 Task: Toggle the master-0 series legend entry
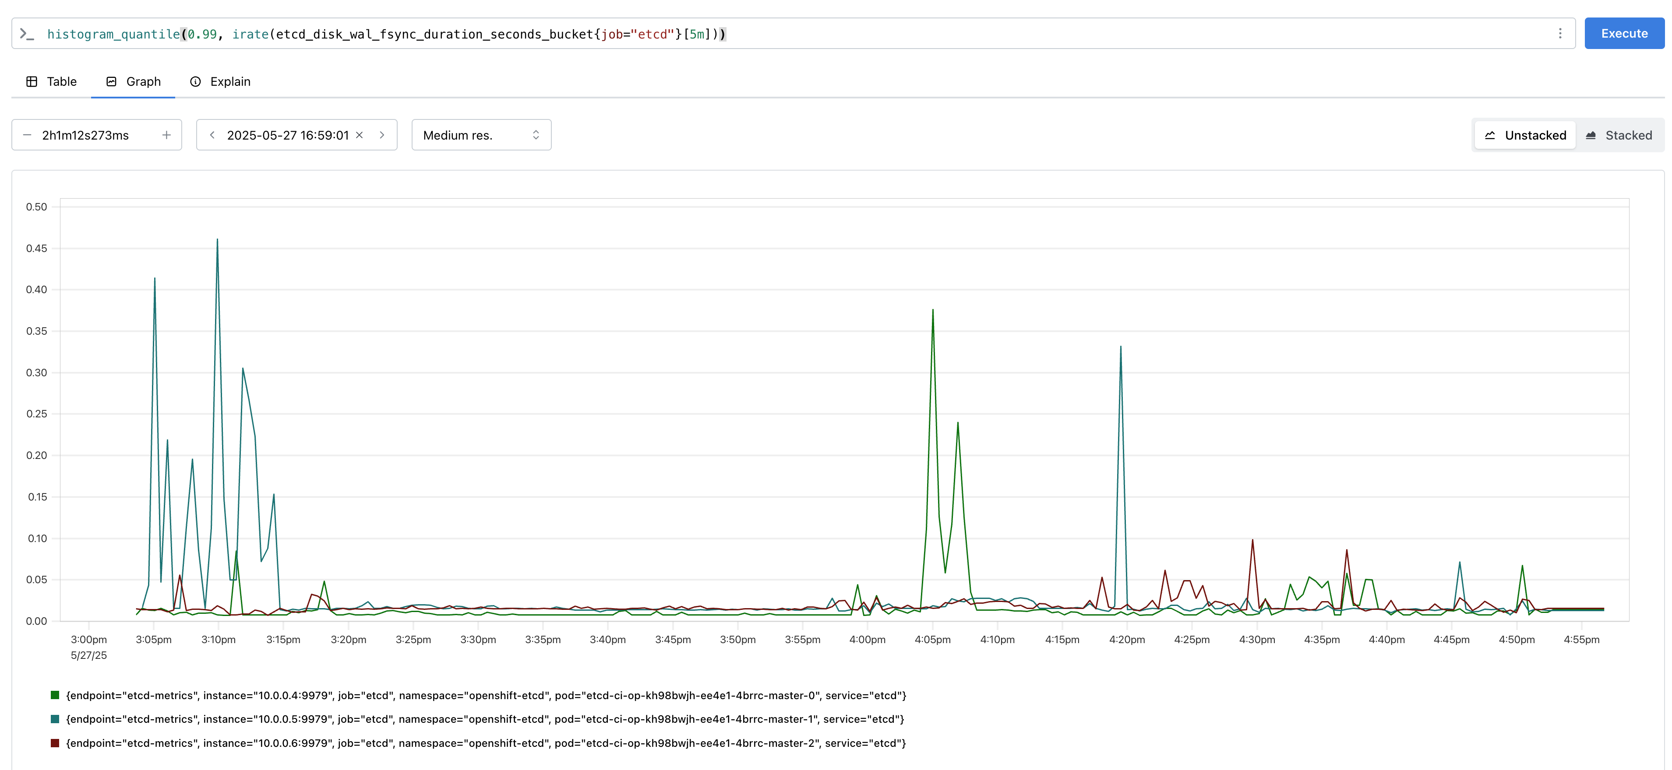pos(486,695)
